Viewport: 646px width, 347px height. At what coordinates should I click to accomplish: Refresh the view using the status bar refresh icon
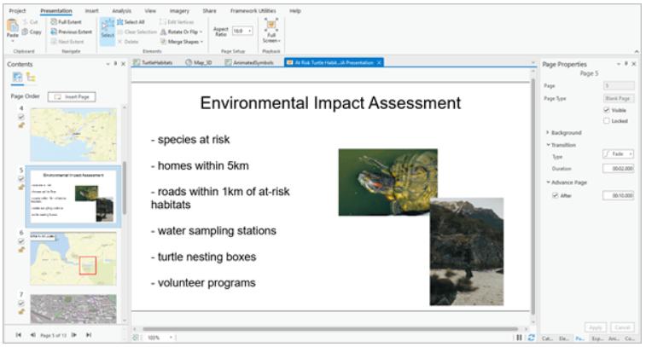[x=532, y=338]
